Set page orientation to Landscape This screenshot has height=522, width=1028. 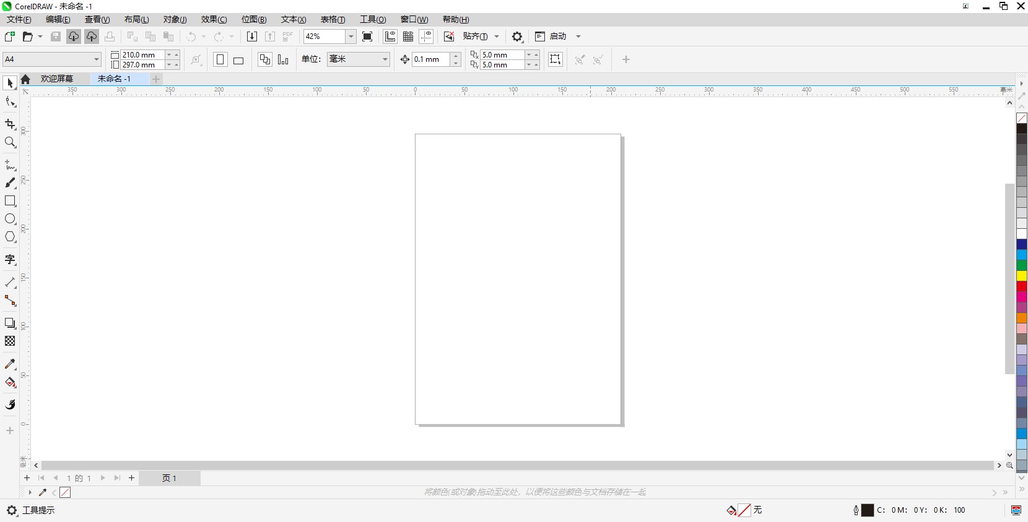click(238, 59)
